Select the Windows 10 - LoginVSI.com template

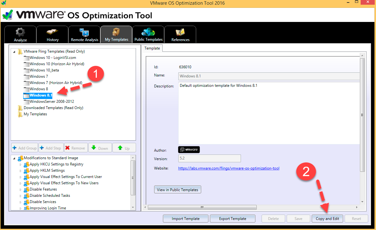coord(53,58)
